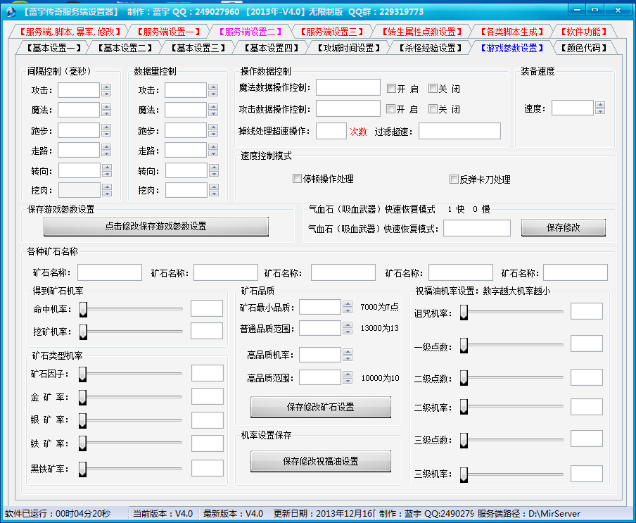Increase 数据量控制 跑步 with the up arrow
The width and height of the screenshot is (636, 523).
coord(213,127)
